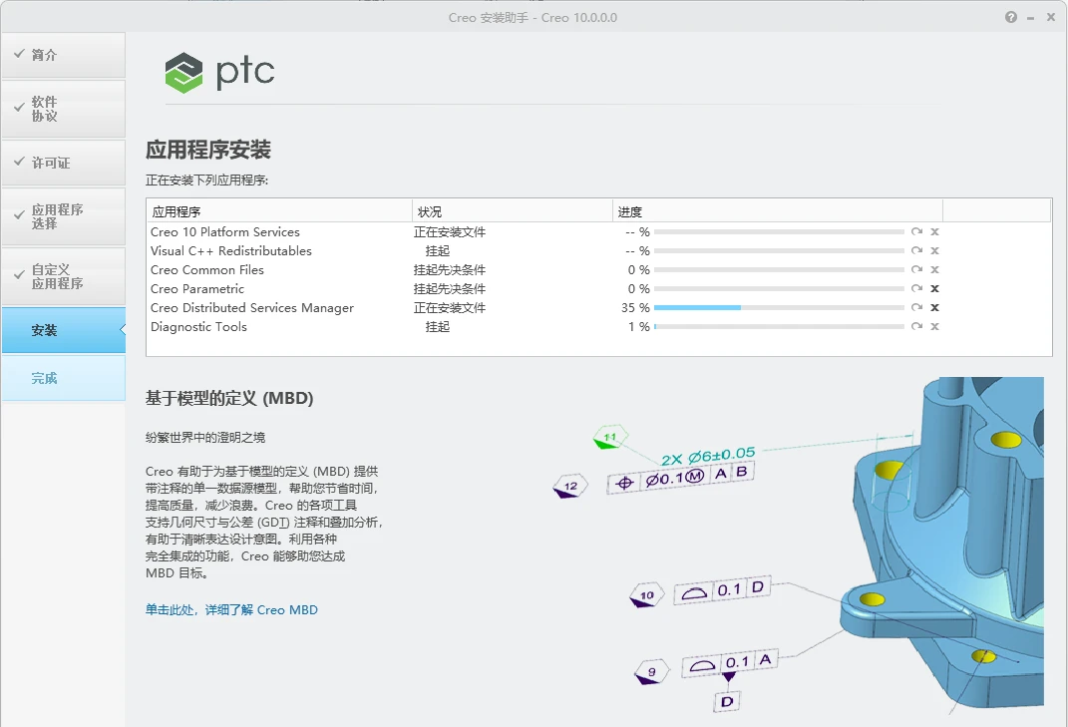
Task: Retry installing Creo Distributed Services Manager
Action: [916, 307]
